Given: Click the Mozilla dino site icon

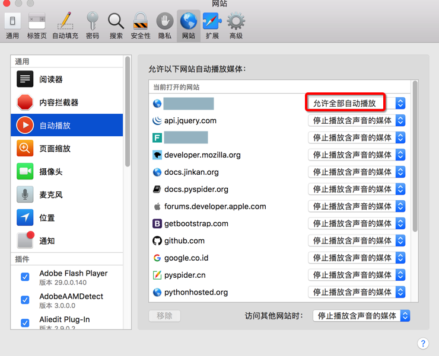Looking at the screenshot, I should (157, 155).
